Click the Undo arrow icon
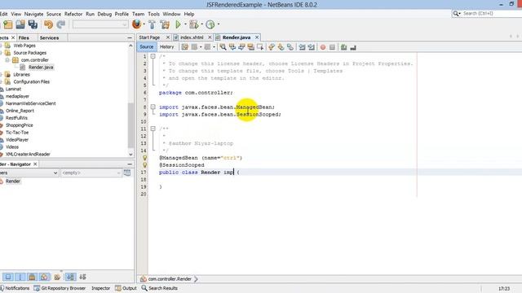This screenshot has height=293, width=522. click(49, 24)
